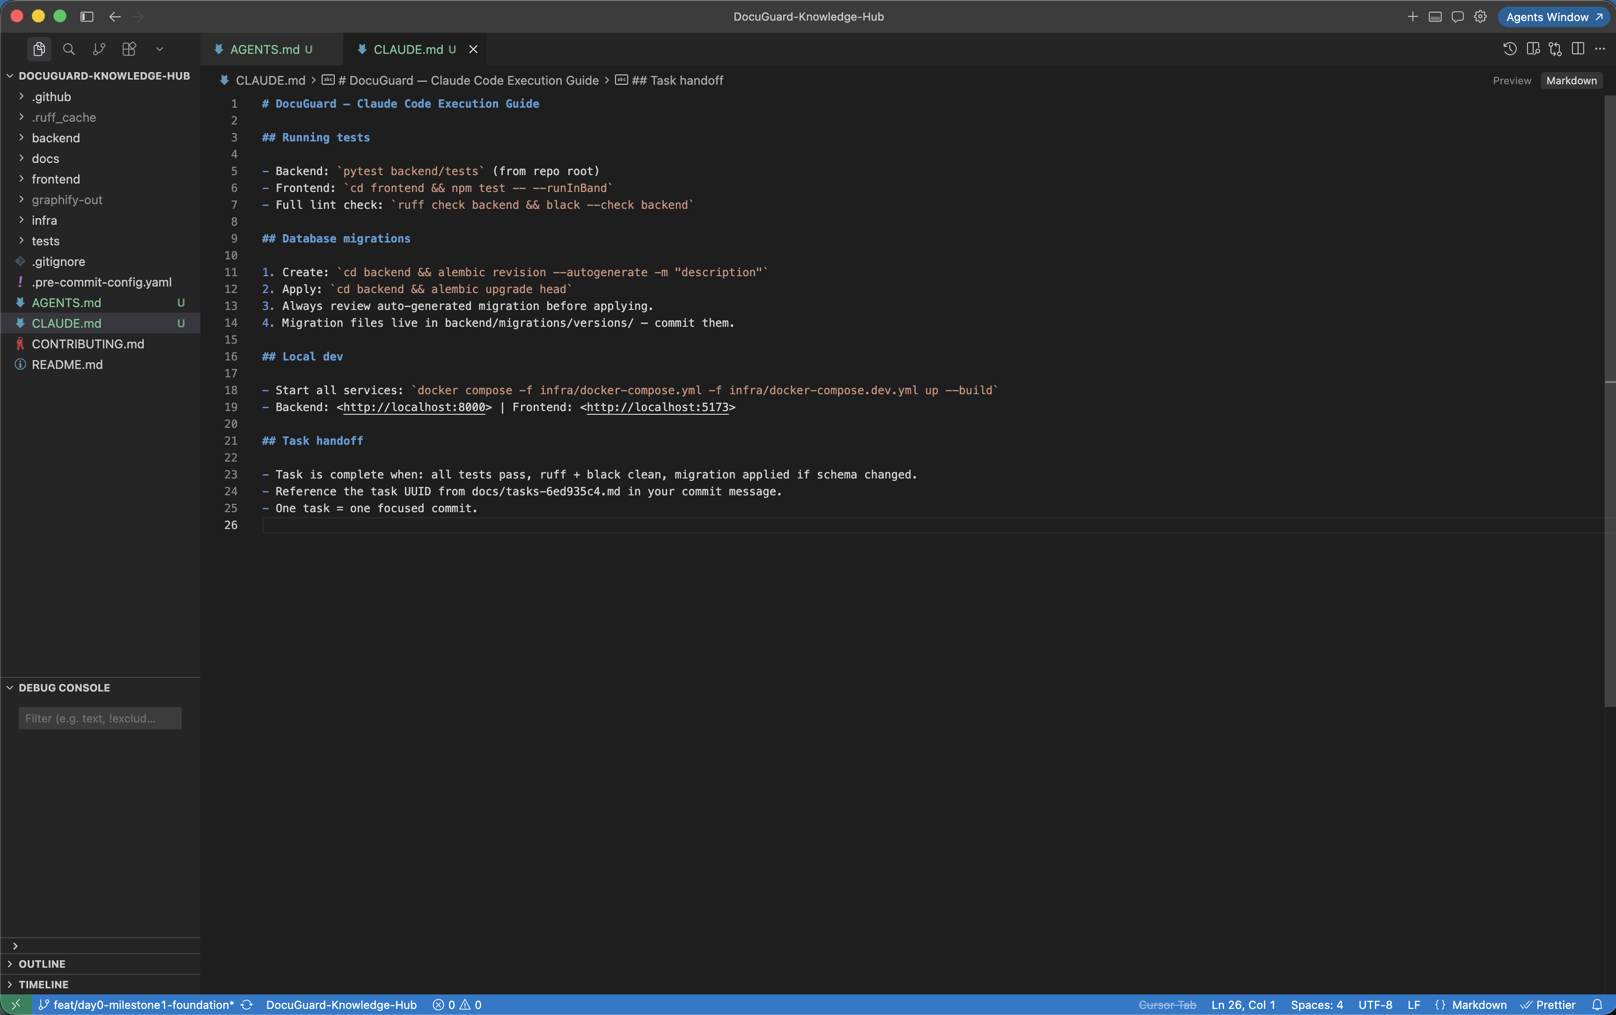
Task: Open the compare changes icon in editor toolbar
Action: click(x=1555, y=49)
